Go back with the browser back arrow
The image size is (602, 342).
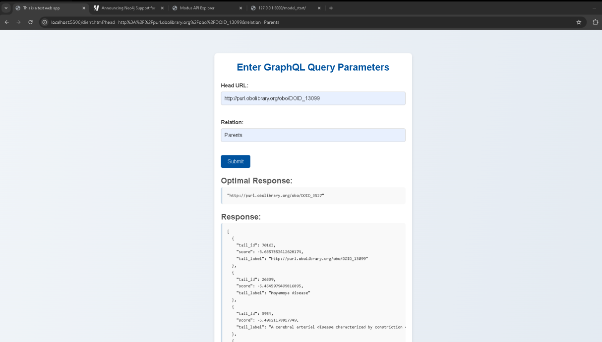7,22
